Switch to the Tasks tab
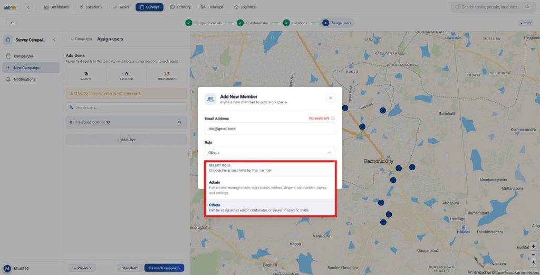The width and height of the screenshot is (540, 275). tap(121, 7)
